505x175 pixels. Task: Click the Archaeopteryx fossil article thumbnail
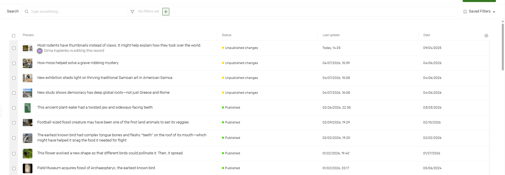coord(27,168)
